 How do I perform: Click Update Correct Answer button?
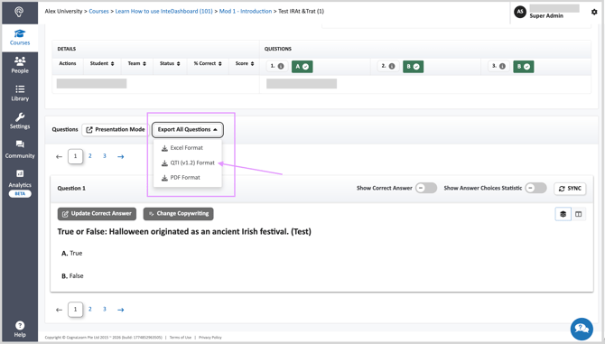point(97,214)
